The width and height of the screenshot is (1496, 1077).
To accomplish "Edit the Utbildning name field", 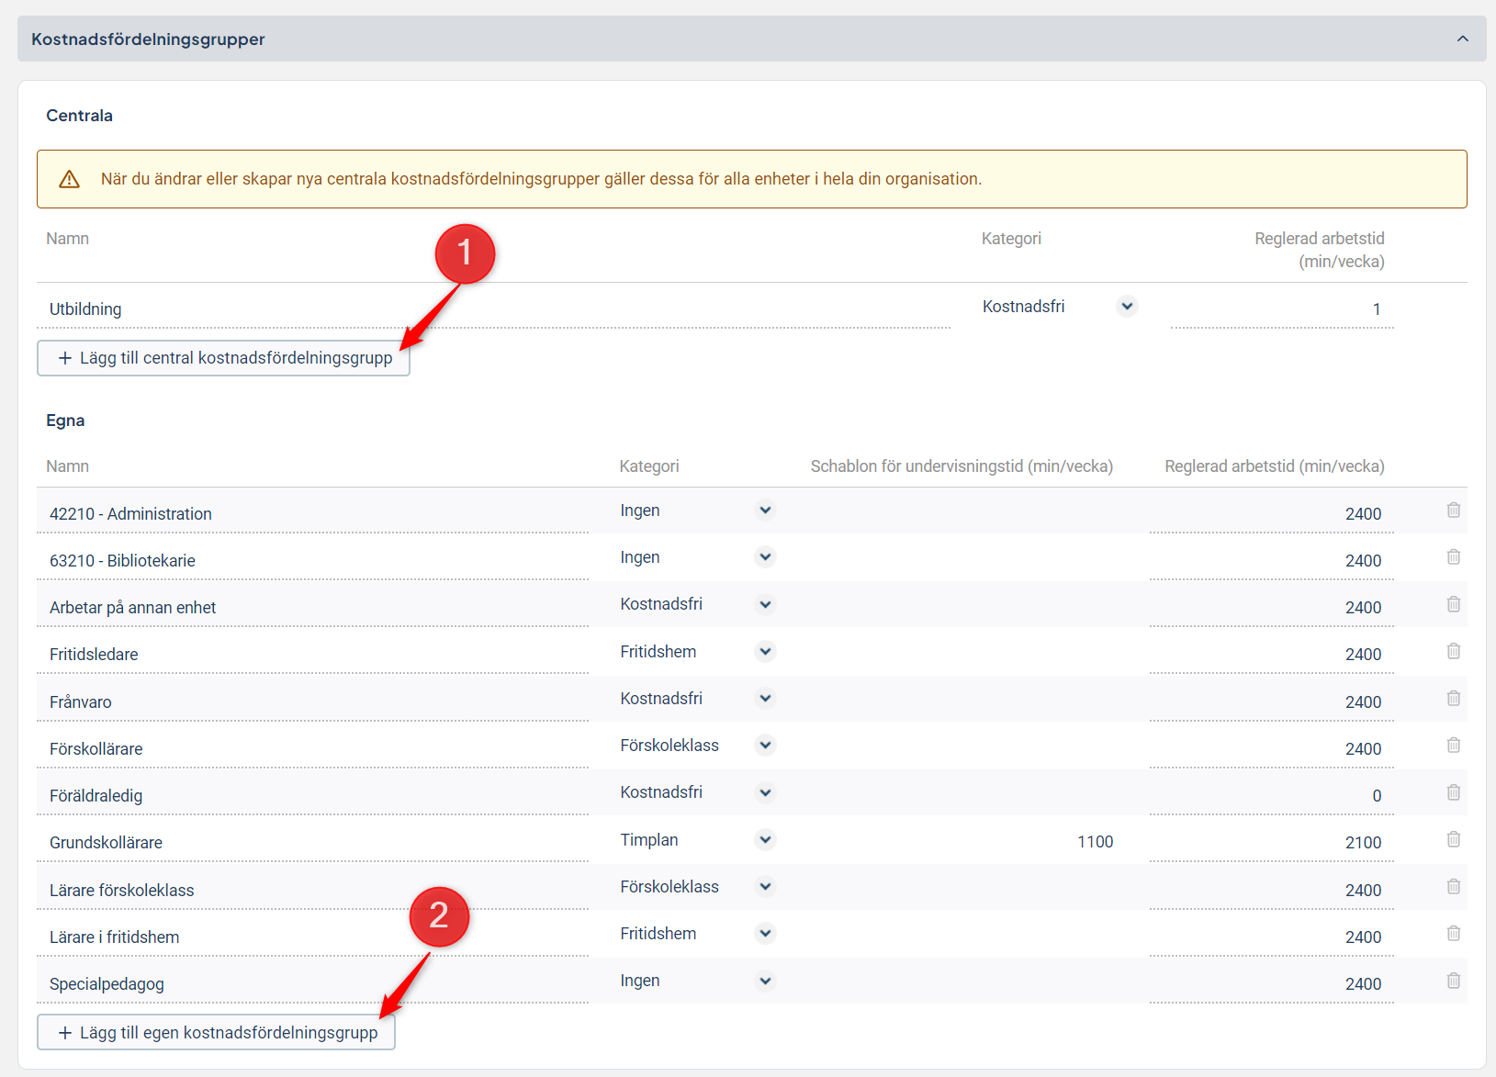I will tap(494, 309).
